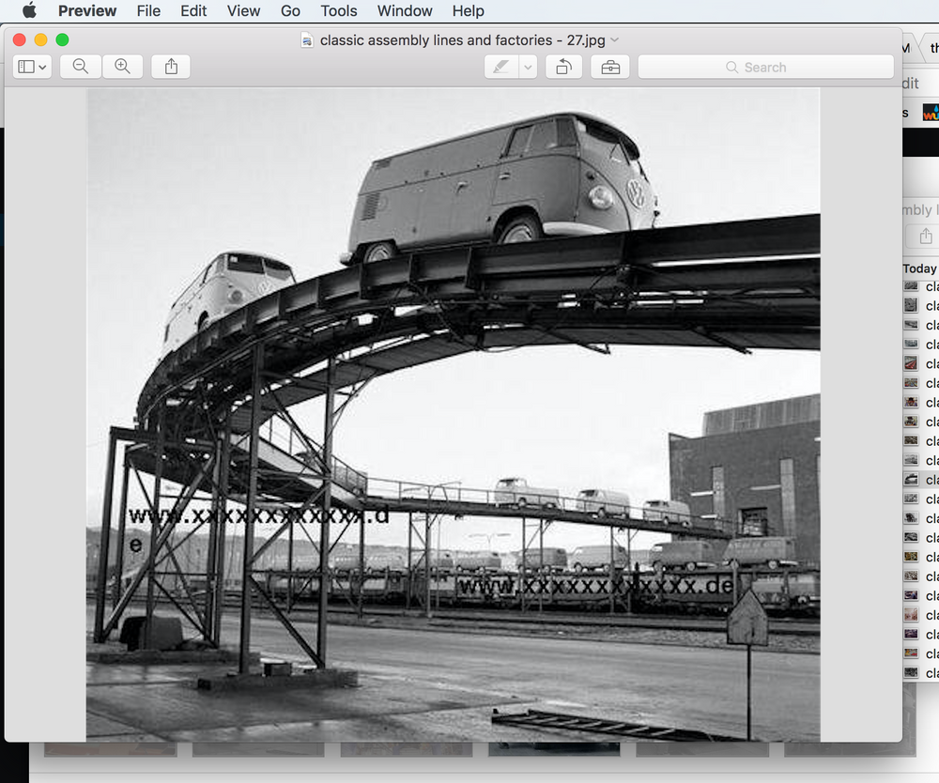Click the VW van assembly line image

[x=453, y=413]
